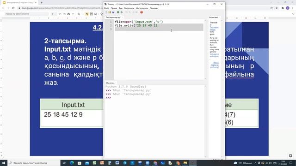
Task: Undo the last action in Slides
Action: coord(60,14)
